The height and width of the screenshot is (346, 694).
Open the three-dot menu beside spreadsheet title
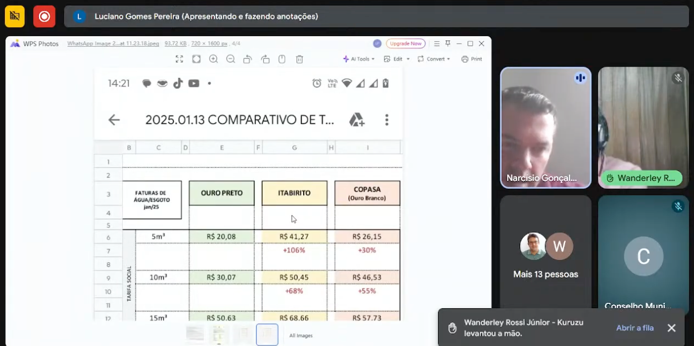point(386,120)
